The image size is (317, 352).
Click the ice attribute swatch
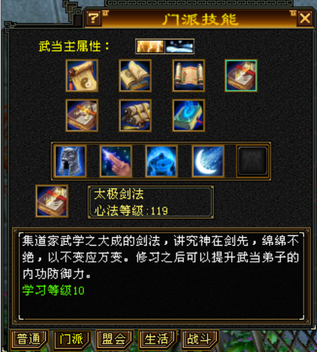(x=180, y=47)
